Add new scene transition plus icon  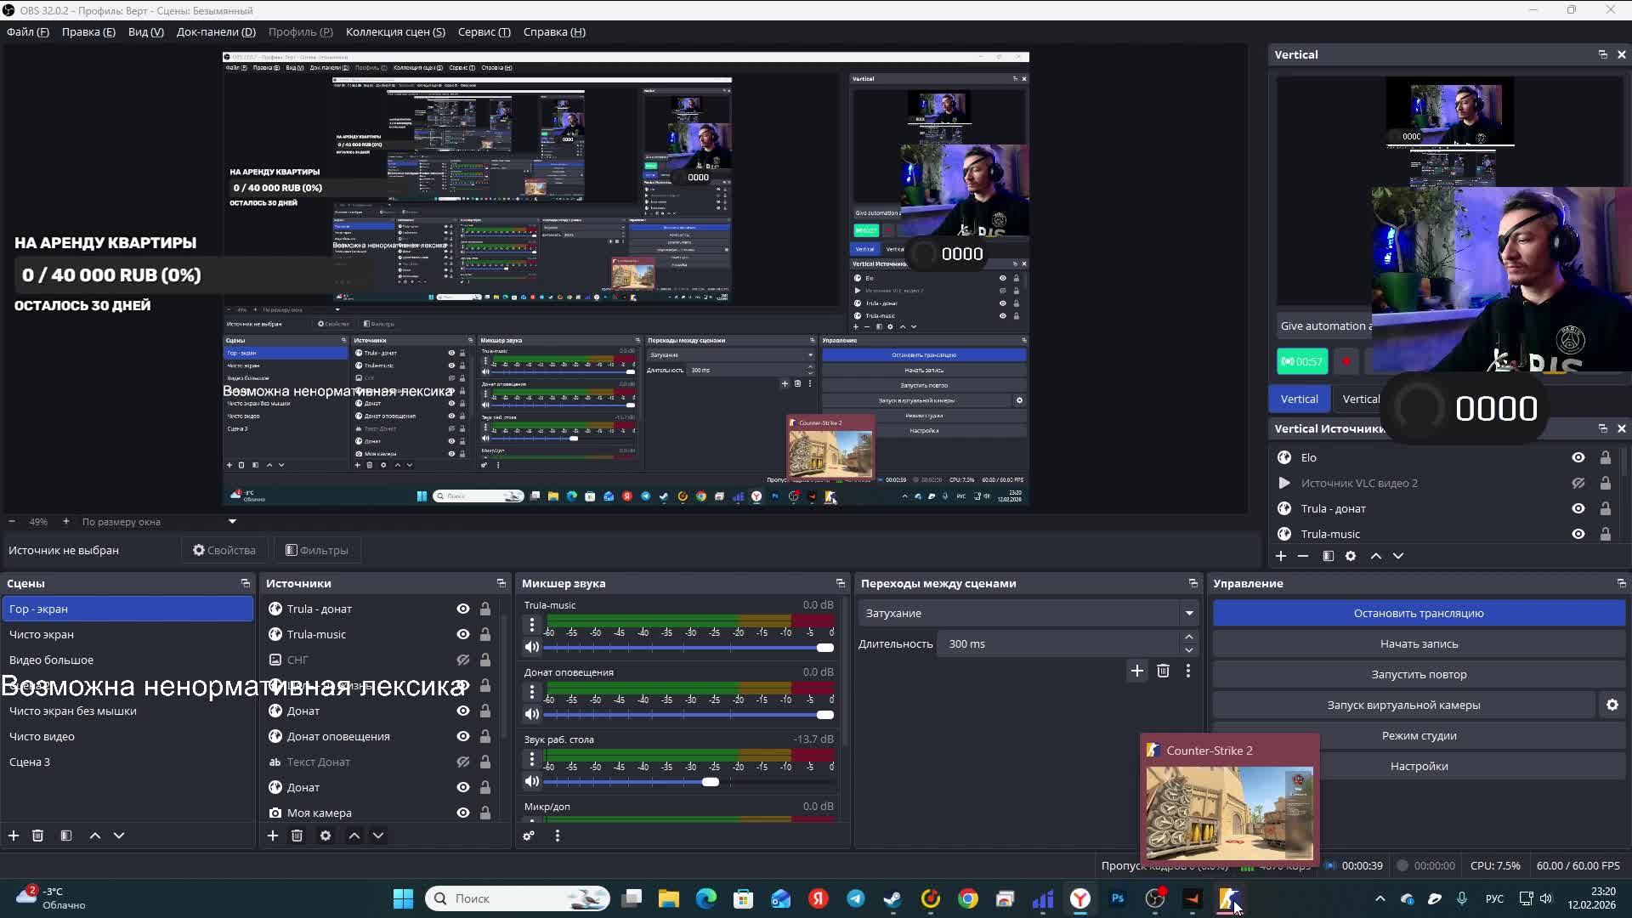click(x=1136, y=671)
